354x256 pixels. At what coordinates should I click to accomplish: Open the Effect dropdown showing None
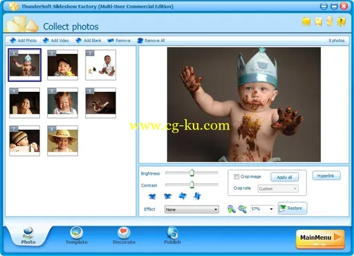pyautogui.click(x=192, y=209)
